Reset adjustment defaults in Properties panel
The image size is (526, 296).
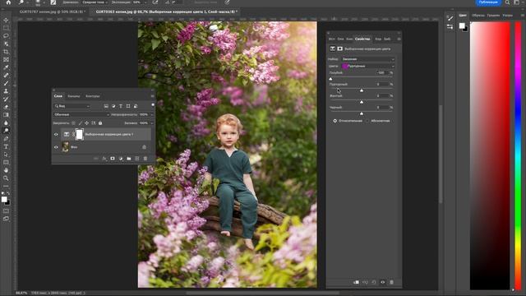[x=374, y=282]
